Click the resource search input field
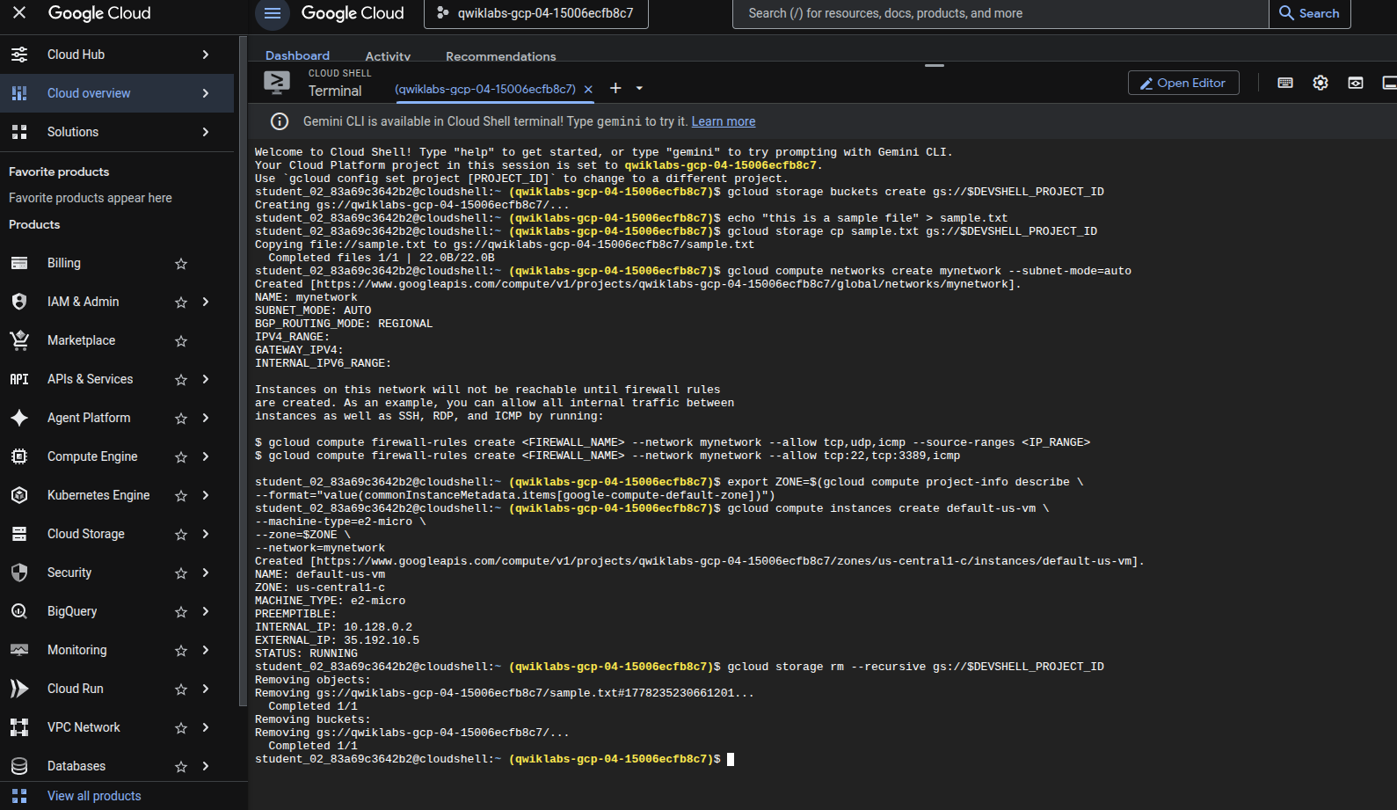 pos(1000,13)
